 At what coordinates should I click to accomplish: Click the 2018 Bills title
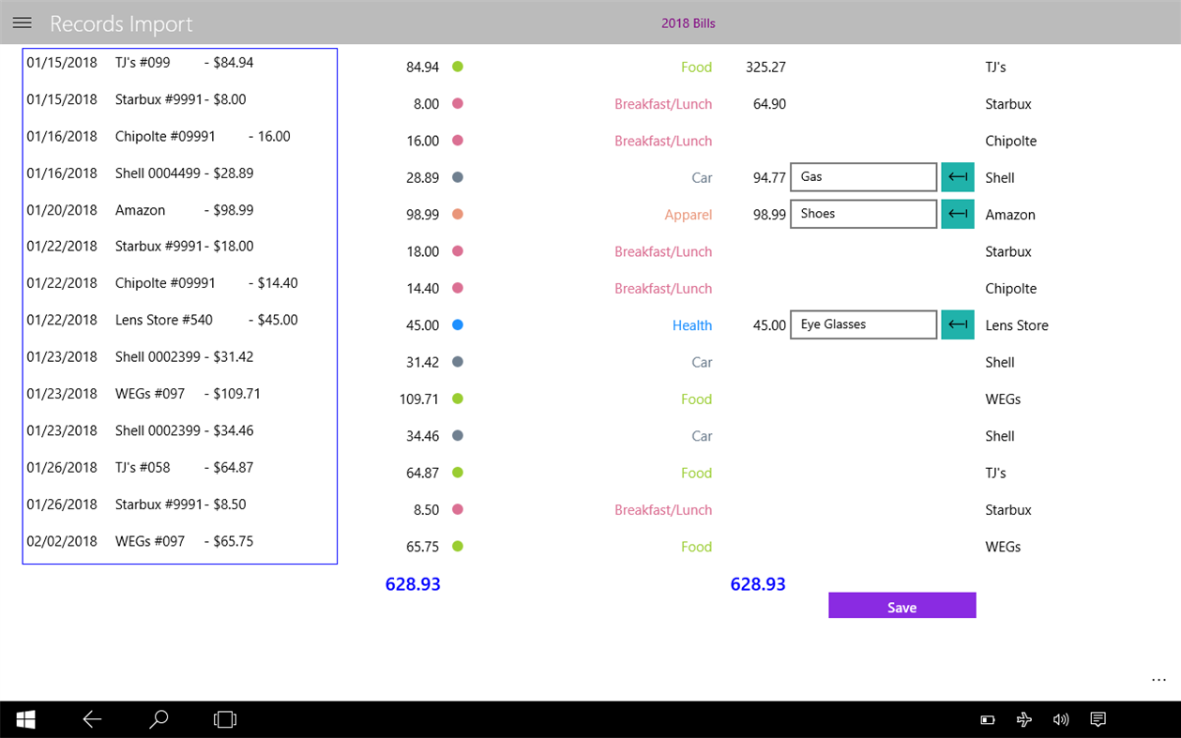click(688, 23)
